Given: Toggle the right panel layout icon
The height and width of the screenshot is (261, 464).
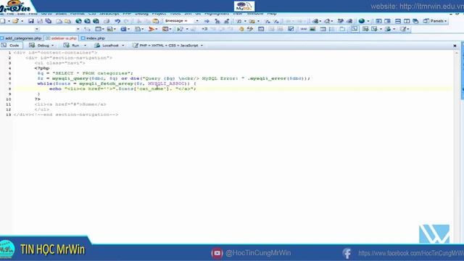Looking at the screenshot, I should [x=387, y=21].
